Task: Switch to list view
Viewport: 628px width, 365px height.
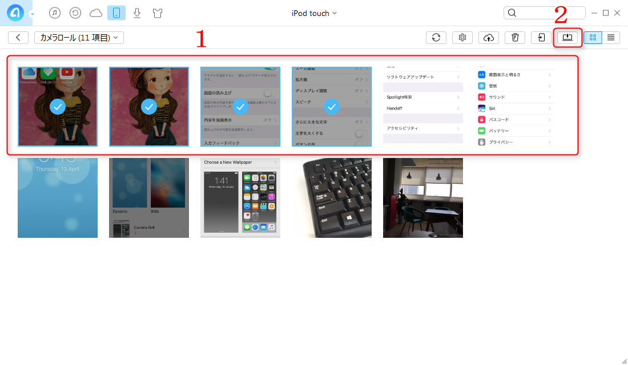Action: (x=611, y=37)
